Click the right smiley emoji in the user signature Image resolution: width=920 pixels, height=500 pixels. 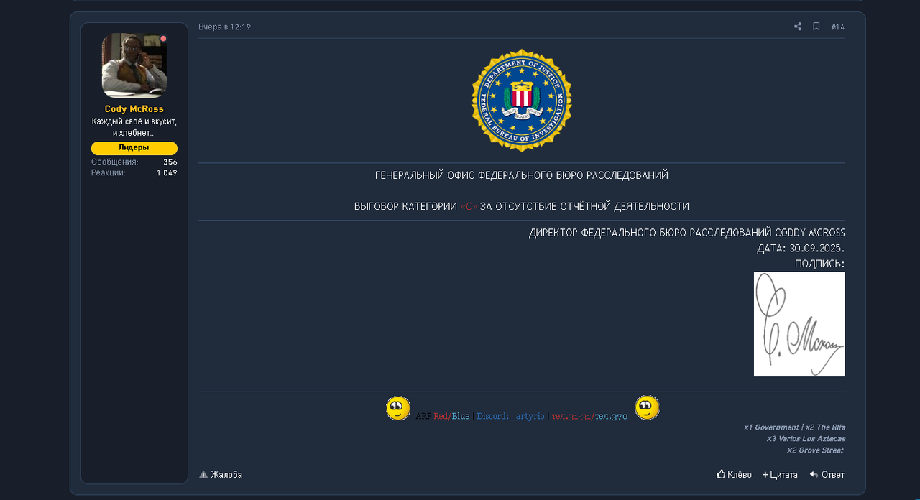pos(647,408)
